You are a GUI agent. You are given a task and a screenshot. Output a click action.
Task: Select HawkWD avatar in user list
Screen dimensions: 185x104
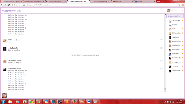click(x=170, y=25)
